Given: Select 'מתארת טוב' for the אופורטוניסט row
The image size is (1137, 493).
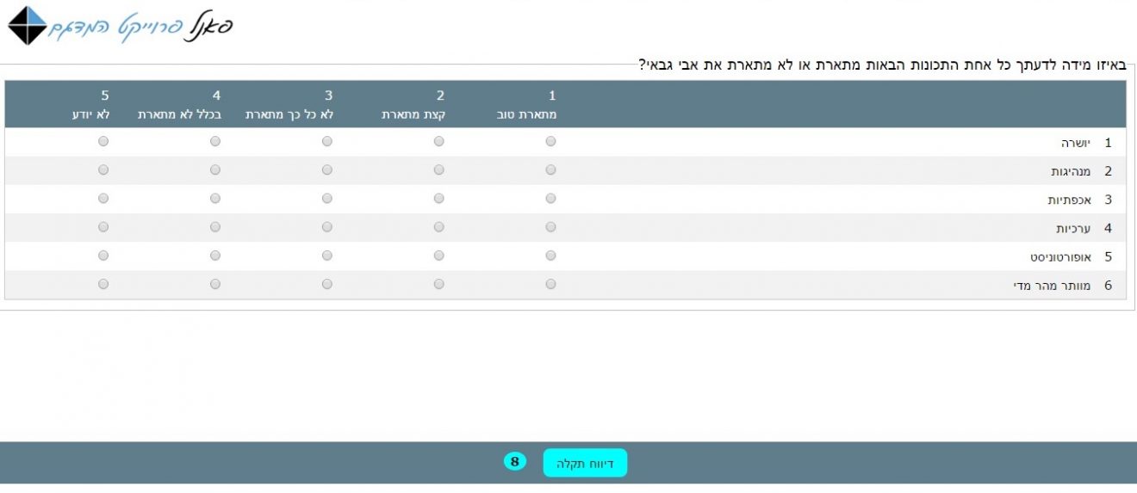Looking at the screenshot, I should pyautogui.click(x=551, y=256).
